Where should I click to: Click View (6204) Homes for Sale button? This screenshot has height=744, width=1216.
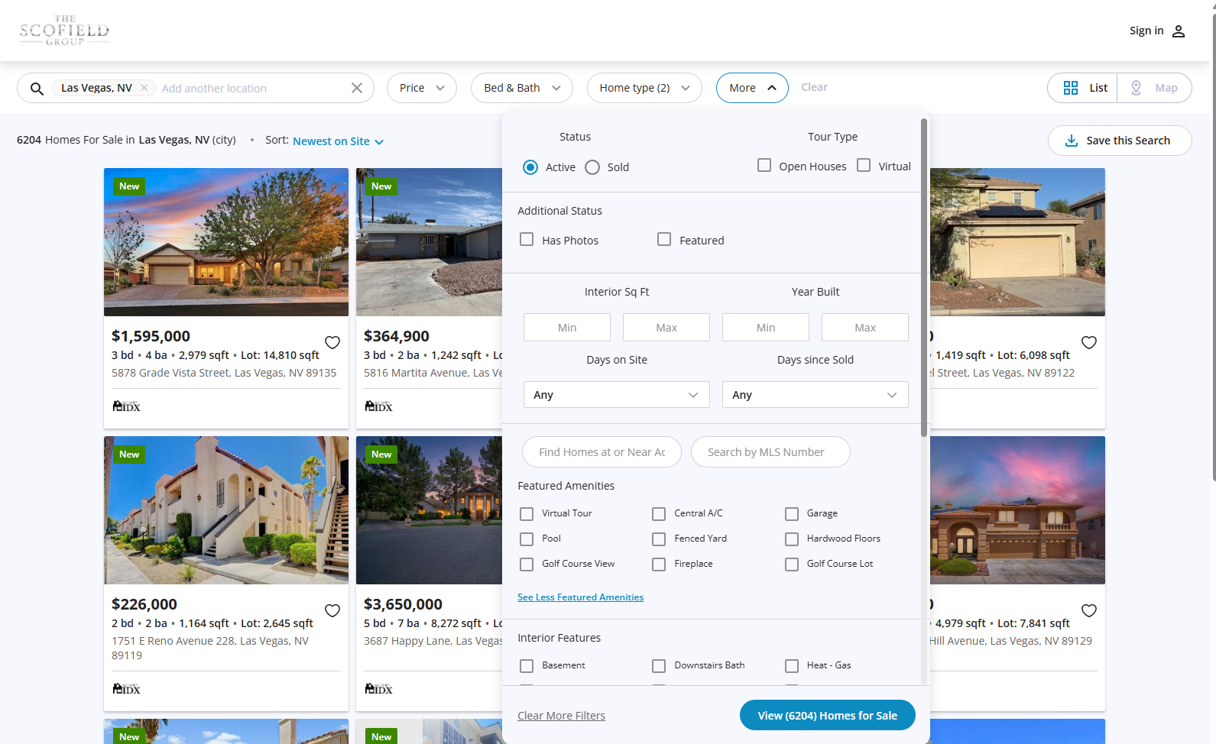pyautogui.click(x=828, y=715)
